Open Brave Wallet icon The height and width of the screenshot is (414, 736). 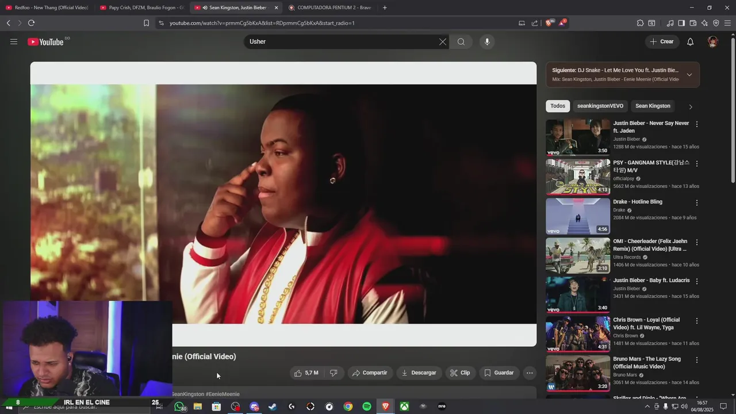693,23
